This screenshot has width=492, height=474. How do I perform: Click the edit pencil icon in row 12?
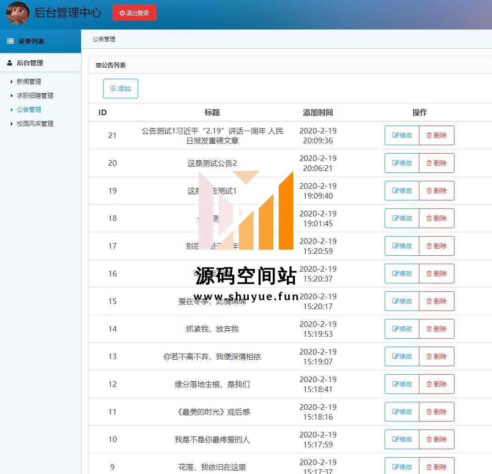[x=395, y=384]
